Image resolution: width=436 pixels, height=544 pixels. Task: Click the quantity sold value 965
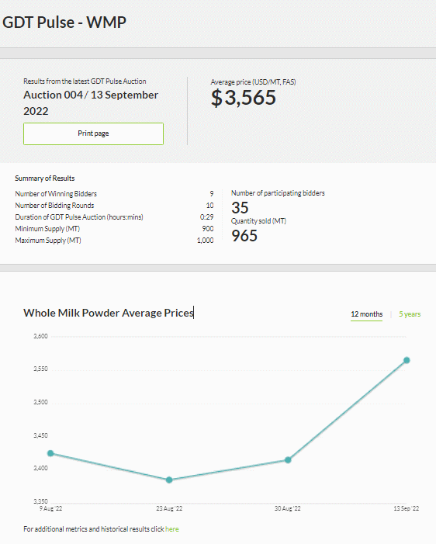[244, 236]
